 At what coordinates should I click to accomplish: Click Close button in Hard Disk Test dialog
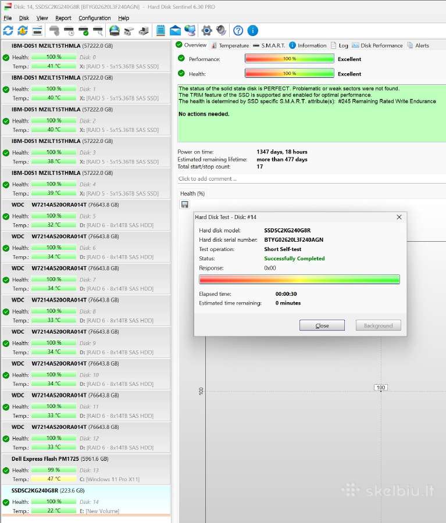[322, 325]
